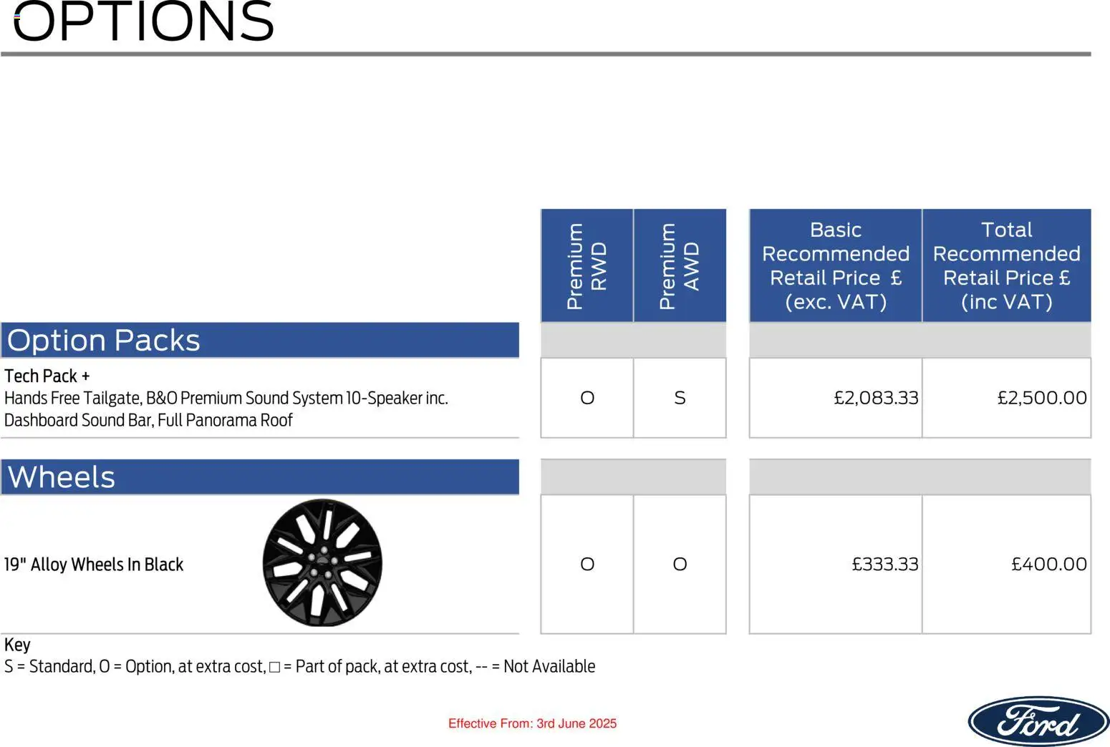This screenshot has width=1110, height=747.
Task: Select the Premium AWD column header
Action: tap(680, 265)
